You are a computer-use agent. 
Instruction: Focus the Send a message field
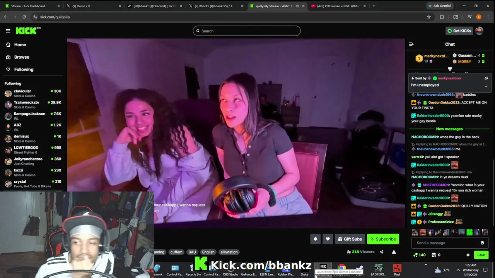(x=445, y=243)
